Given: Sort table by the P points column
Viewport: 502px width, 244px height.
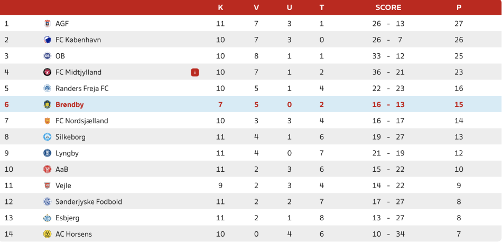Looking at the screenshot, I should (x=459, y=7).
